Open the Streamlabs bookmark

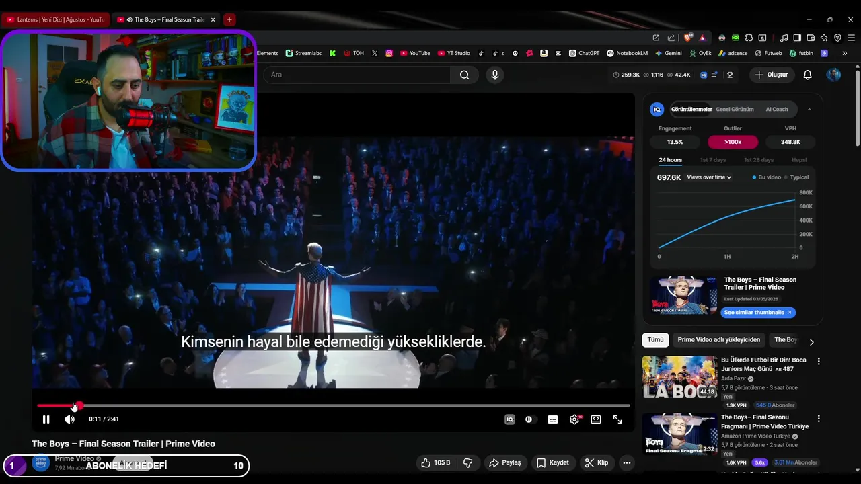coord(303,53)
